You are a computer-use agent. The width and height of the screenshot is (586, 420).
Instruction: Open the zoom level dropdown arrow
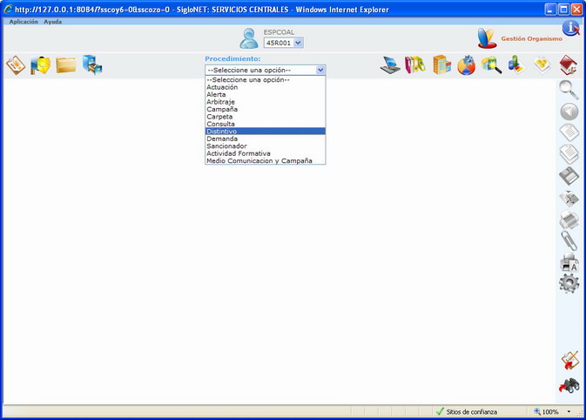click(x=569, y=412)
